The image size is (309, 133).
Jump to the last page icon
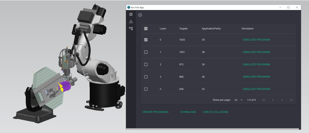(x=291, y=100)
